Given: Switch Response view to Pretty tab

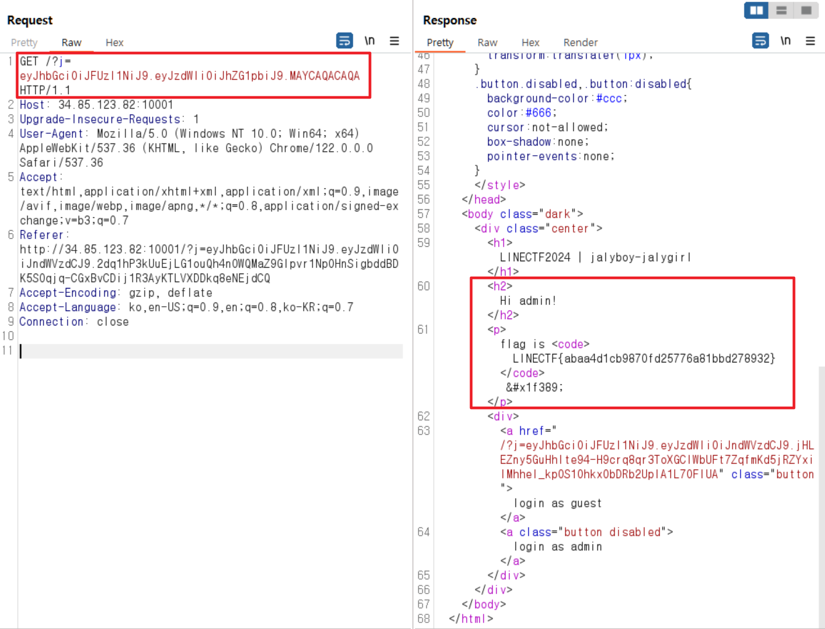Looking at the screenshot, I should [x=440, y=42].
